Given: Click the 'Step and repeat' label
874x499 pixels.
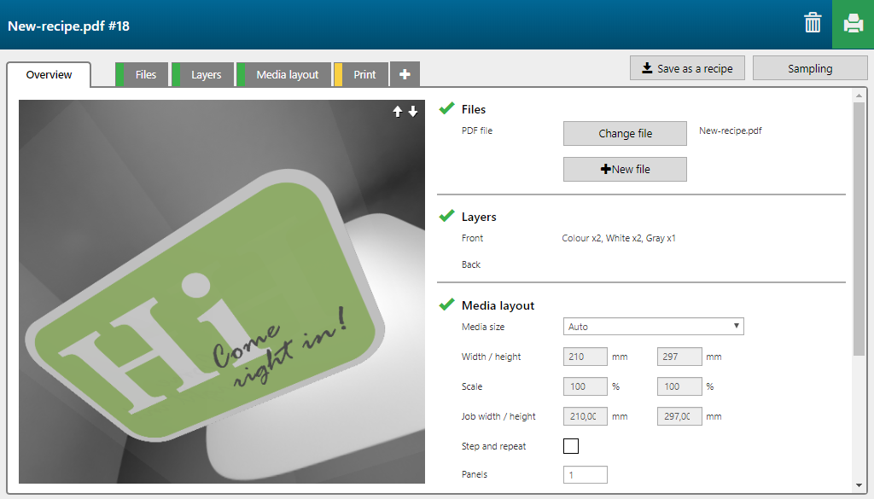Looking at the screenshot, I should pyautogui.click(x=494, y=446).
